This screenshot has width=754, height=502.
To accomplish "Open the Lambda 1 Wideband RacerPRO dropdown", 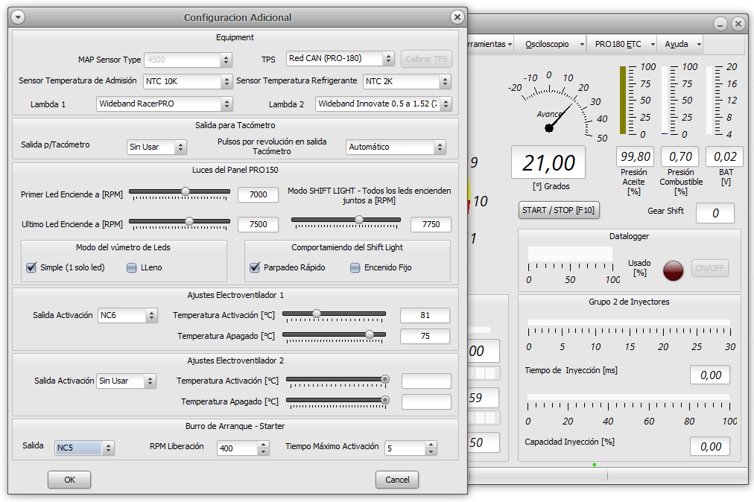I will tap(165, 104).
